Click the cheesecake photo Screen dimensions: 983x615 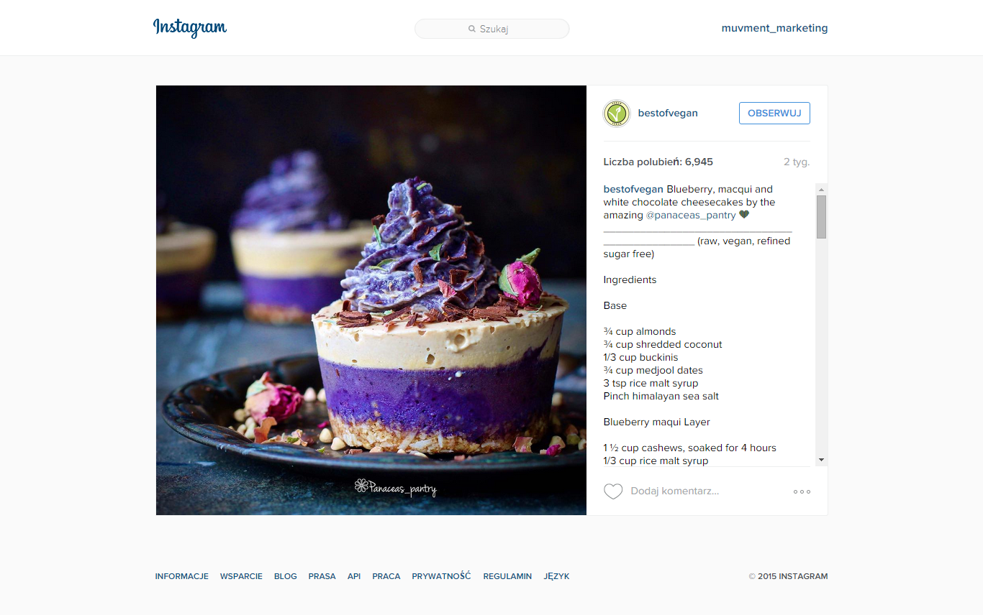tap(371, 300)
